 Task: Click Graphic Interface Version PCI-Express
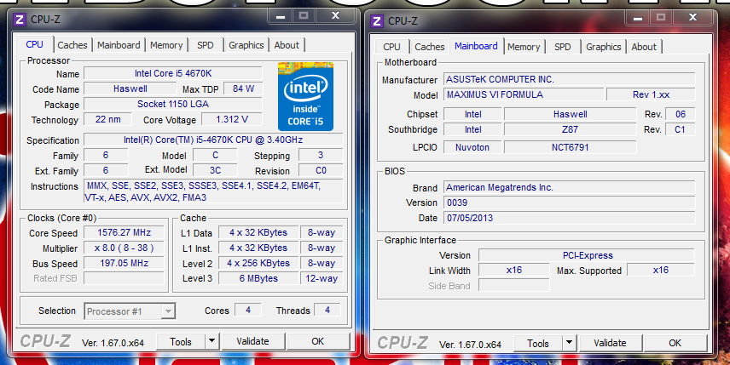(x=587, y=255)
